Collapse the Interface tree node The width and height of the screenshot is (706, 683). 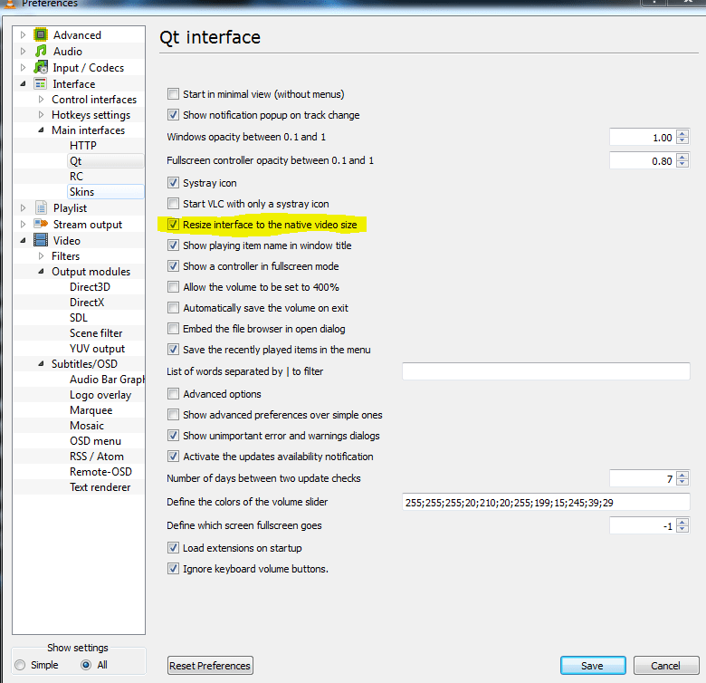tap(23, 84)
